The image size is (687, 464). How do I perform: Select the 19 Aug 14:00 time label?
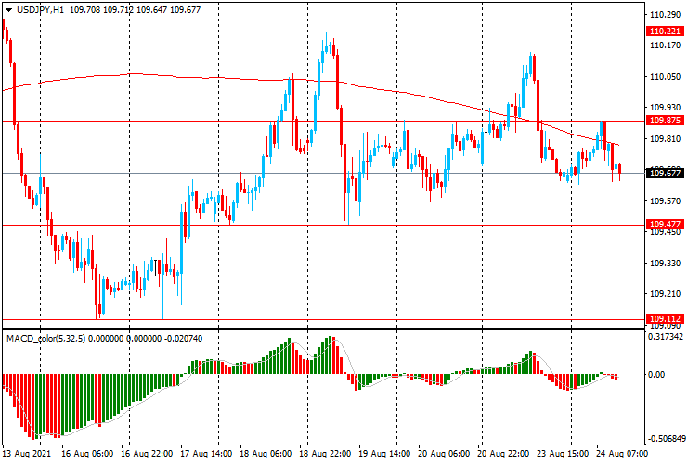(x=384, y=454)
